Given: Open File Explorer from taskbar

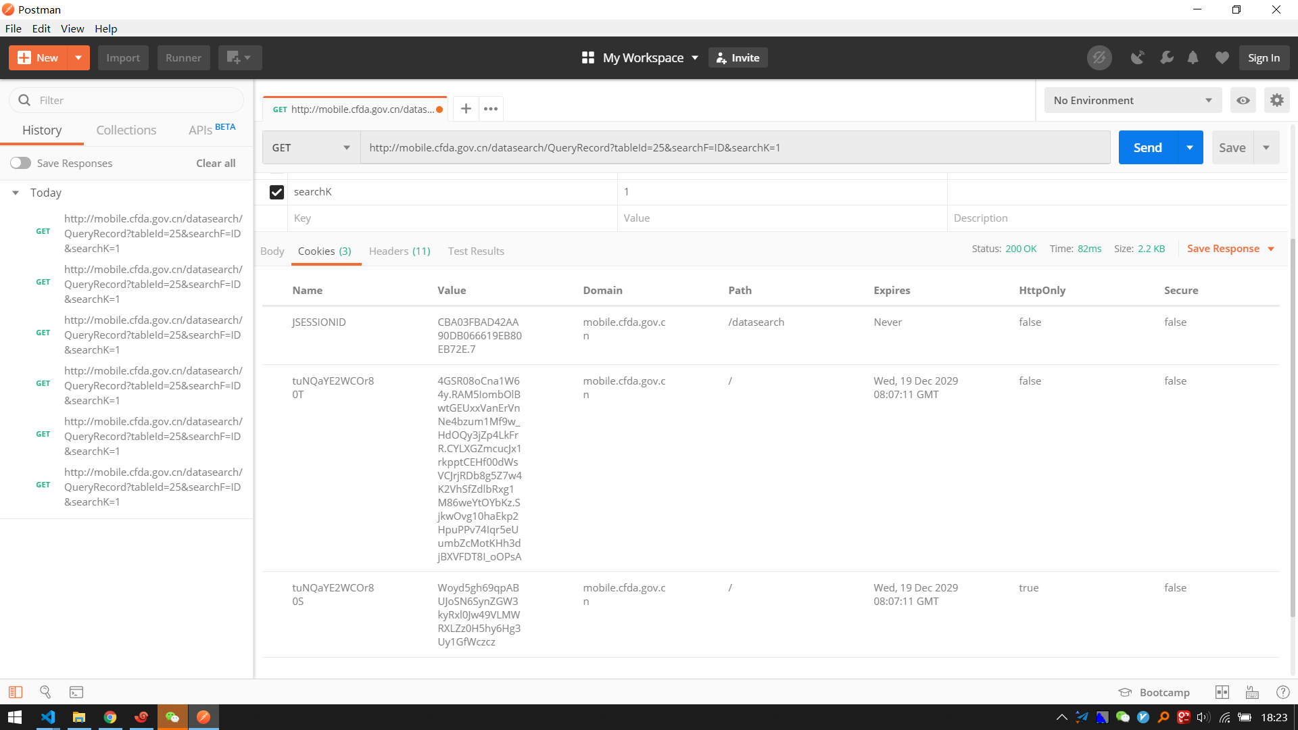Looking at the screenshot, I should (79, 717).
